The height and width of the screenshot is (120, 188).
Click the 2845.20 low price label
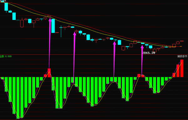(x=149, y=53)
